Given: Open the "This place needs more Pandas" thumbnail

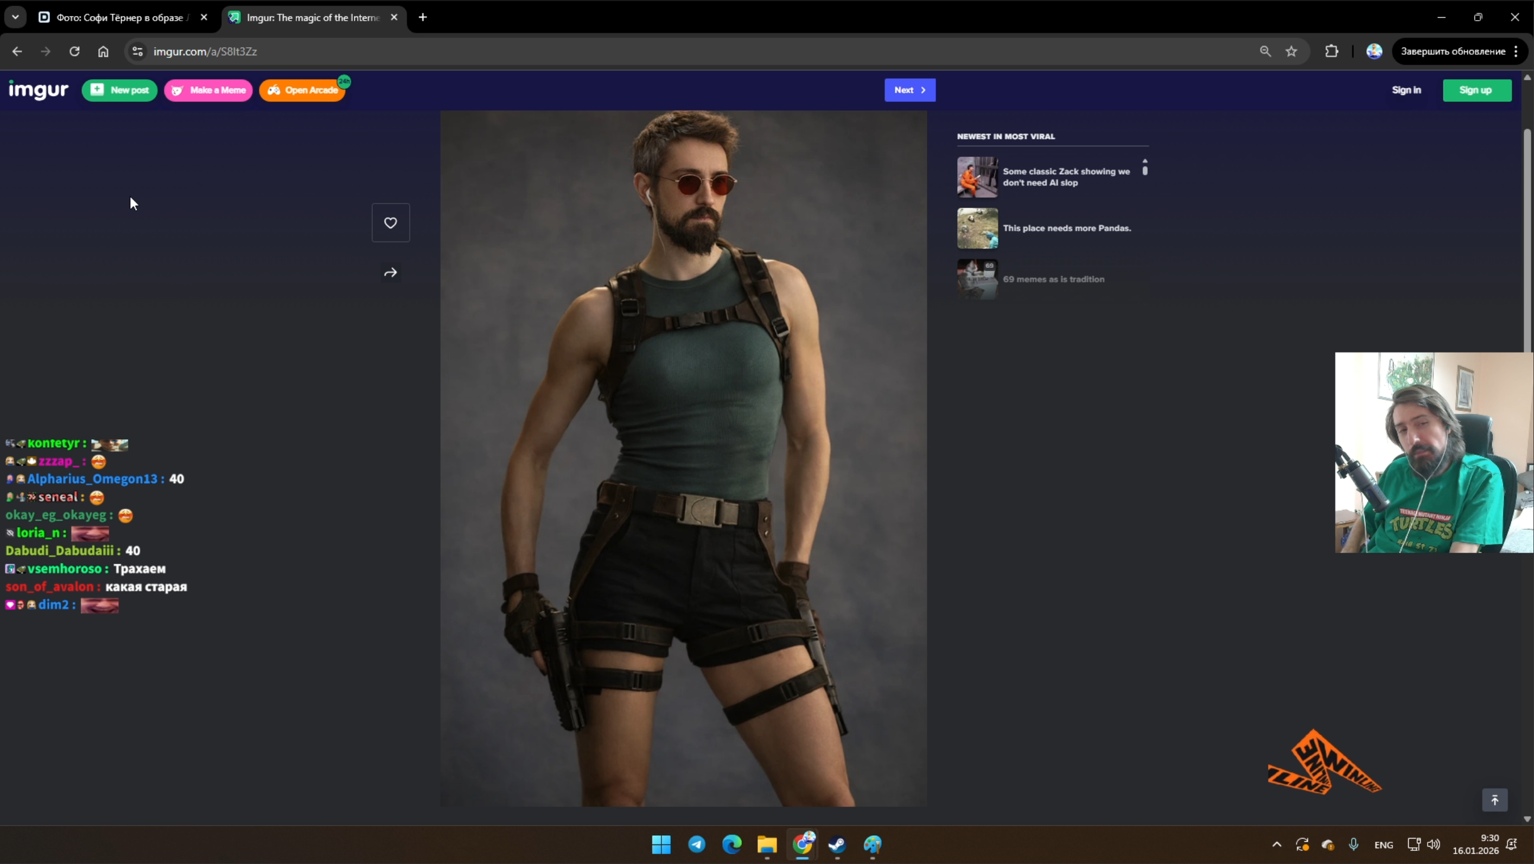Looking at the screenshot, I should point(977,228).
